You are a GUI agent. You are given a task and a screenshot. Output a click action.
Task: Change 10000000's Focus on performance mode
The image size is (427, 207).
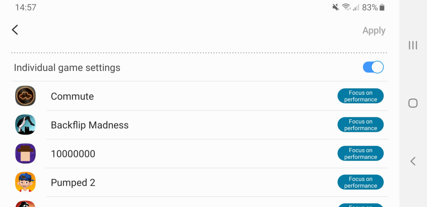coord(360,153)
